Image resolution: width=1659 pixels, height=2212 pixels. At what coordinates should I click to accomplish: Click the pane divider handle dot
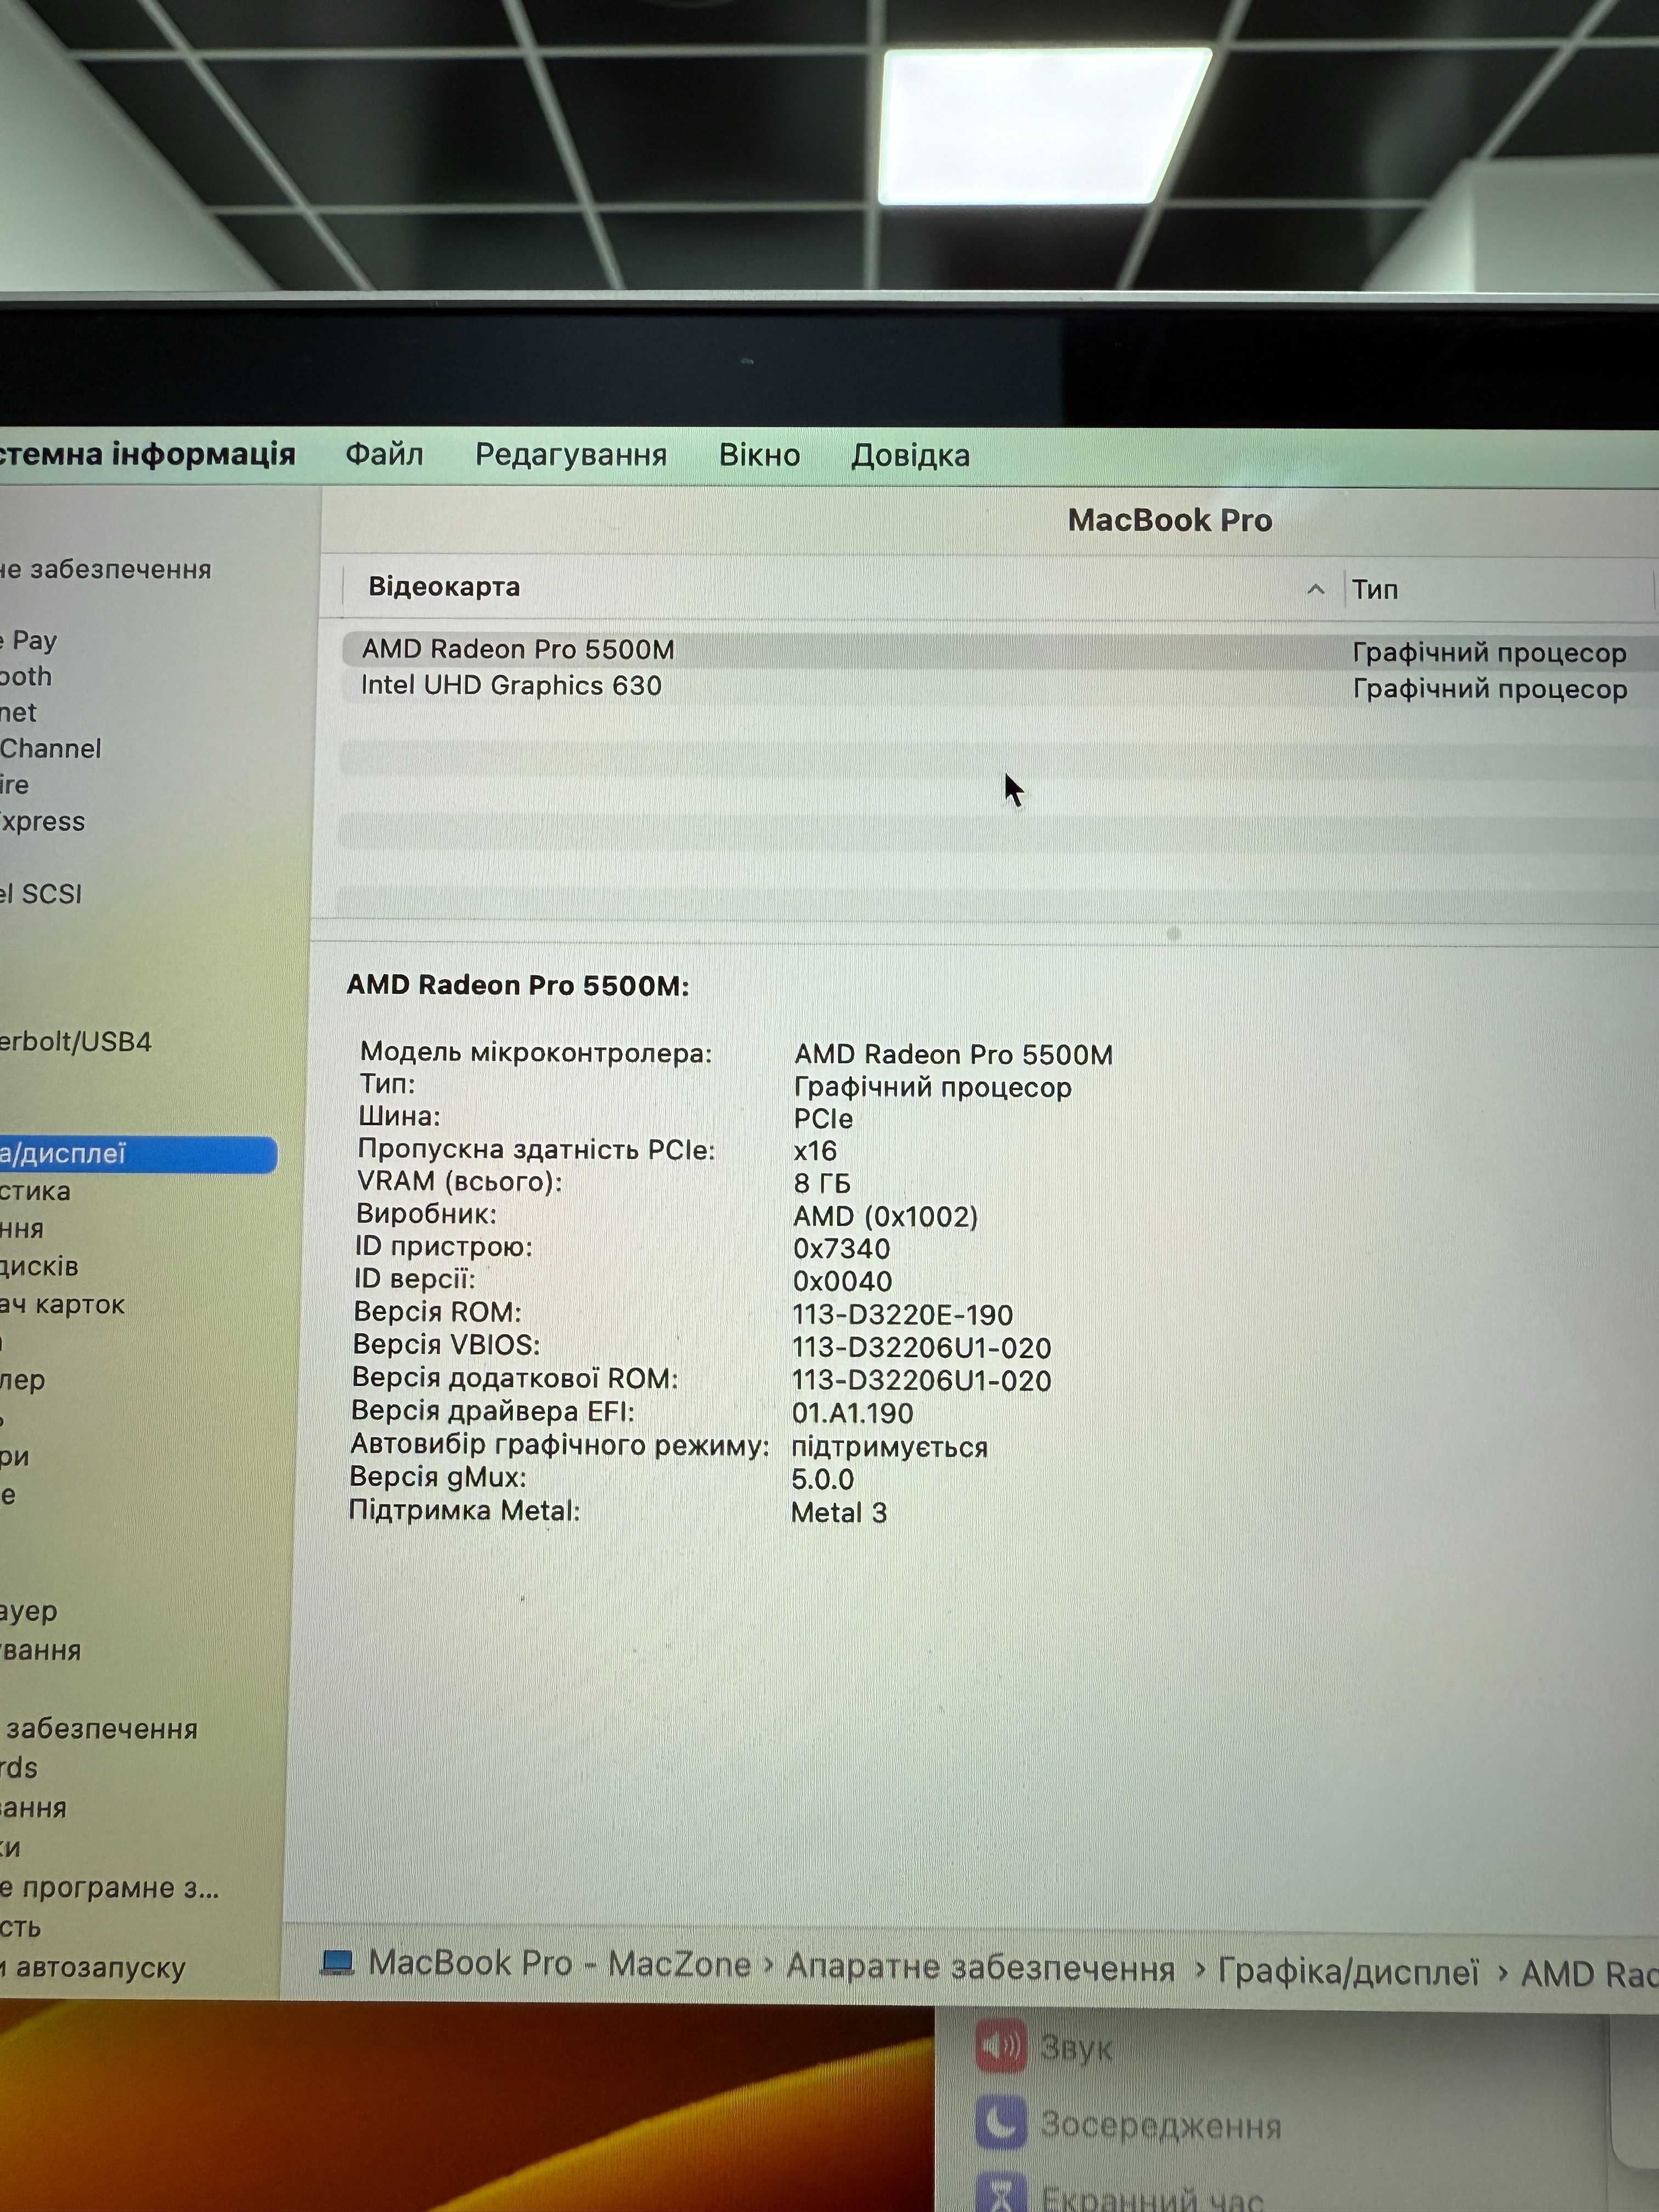(x=1174, y=933)
